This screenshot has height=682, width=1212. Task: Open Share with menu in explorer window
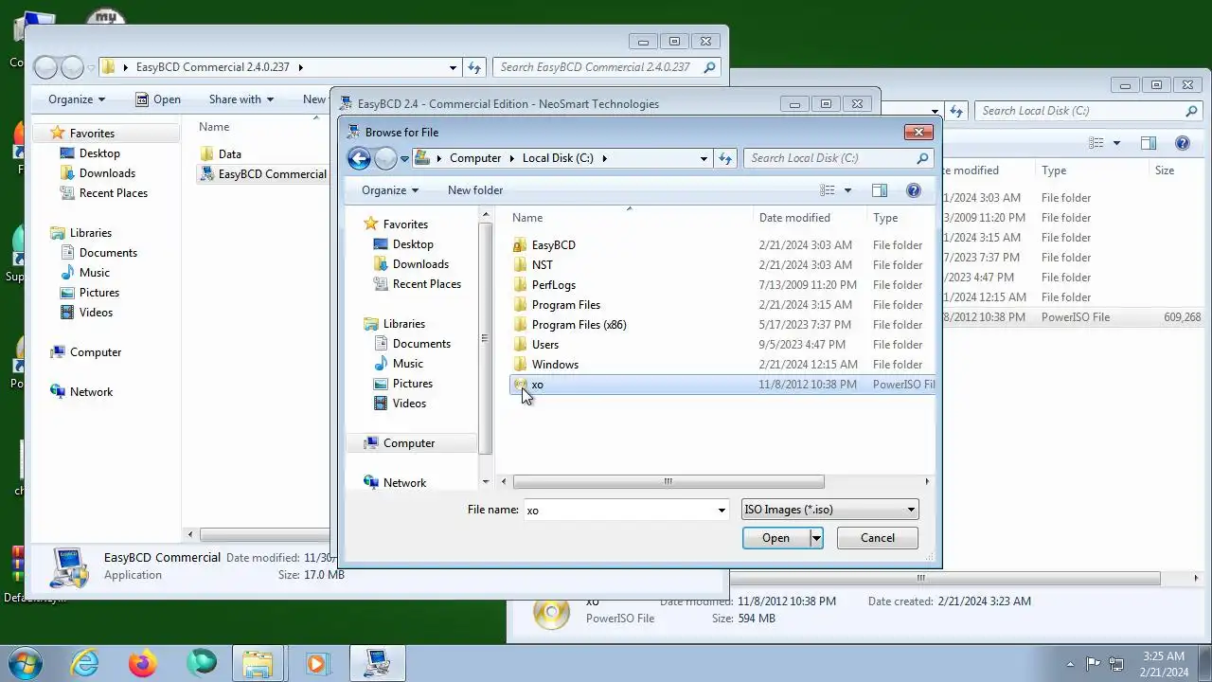(x=241, y=99)
